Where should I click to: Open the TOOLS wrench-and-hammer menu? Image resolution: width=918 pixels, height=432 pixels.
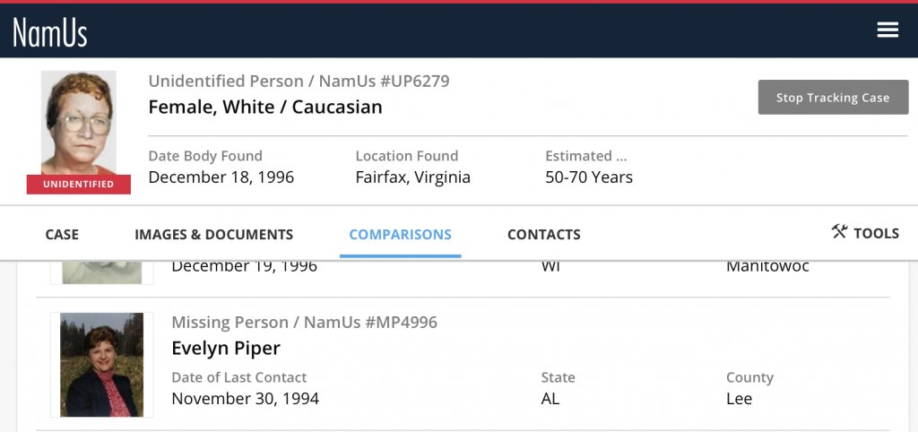[865, 233]
